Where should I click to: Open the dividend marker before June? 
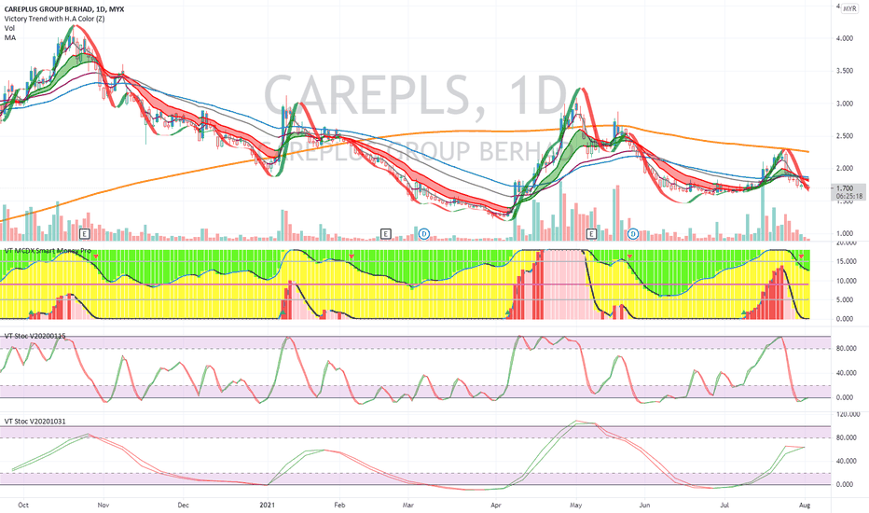(x=633, y=233)
